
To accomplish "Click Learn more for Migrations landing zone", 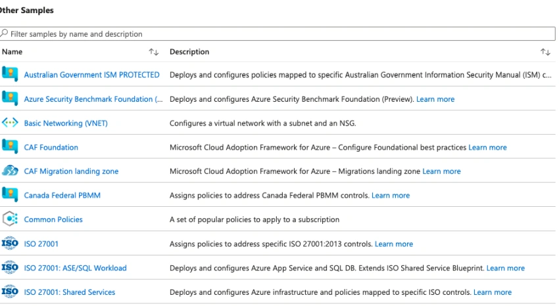I will (441, 171).
